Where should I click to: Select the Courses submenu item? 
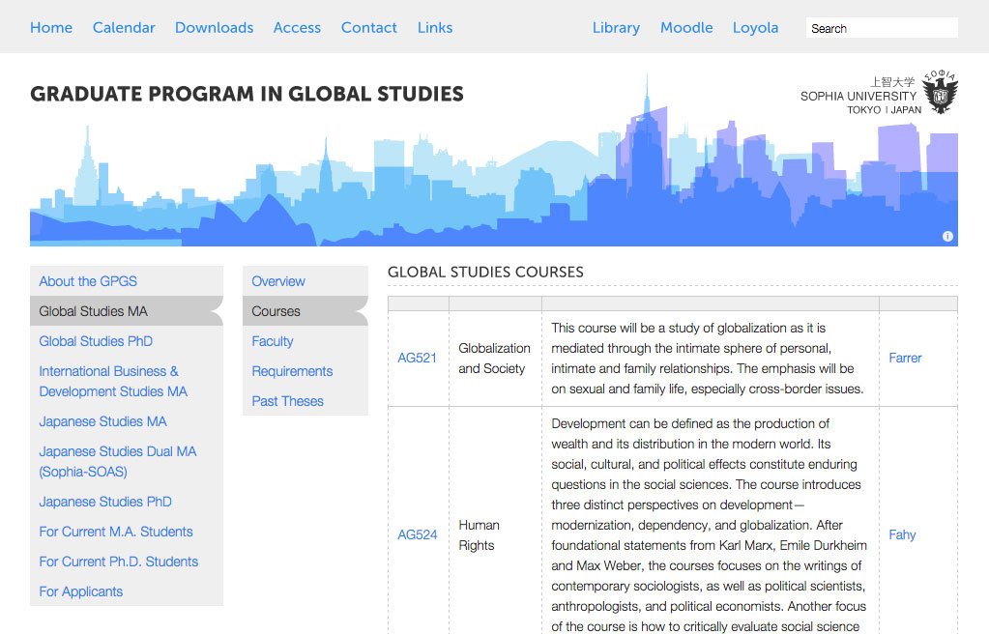305,311
